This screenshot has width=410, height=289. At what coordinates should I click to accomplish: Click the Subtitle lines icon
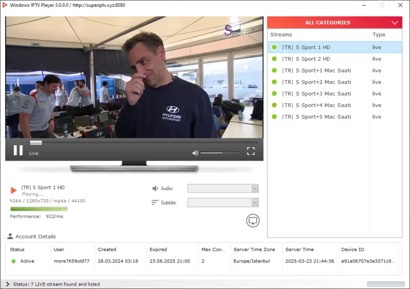pos(155,203)
